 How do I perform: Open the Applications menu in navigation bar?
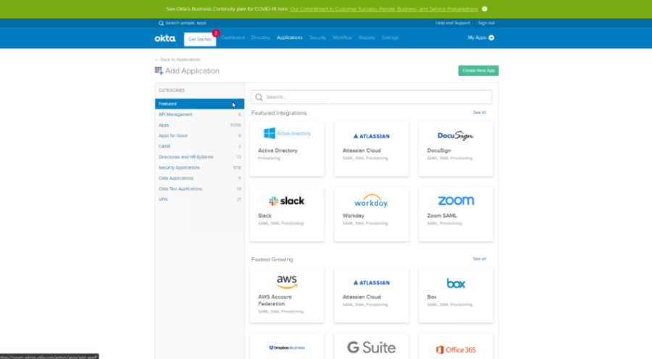coord(290,38)
